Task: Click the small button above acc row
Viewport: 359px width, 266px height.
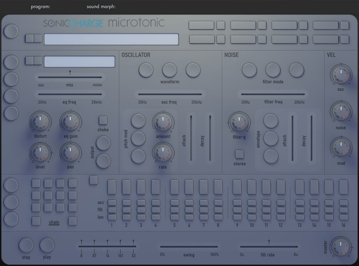Action: [93, 180]
